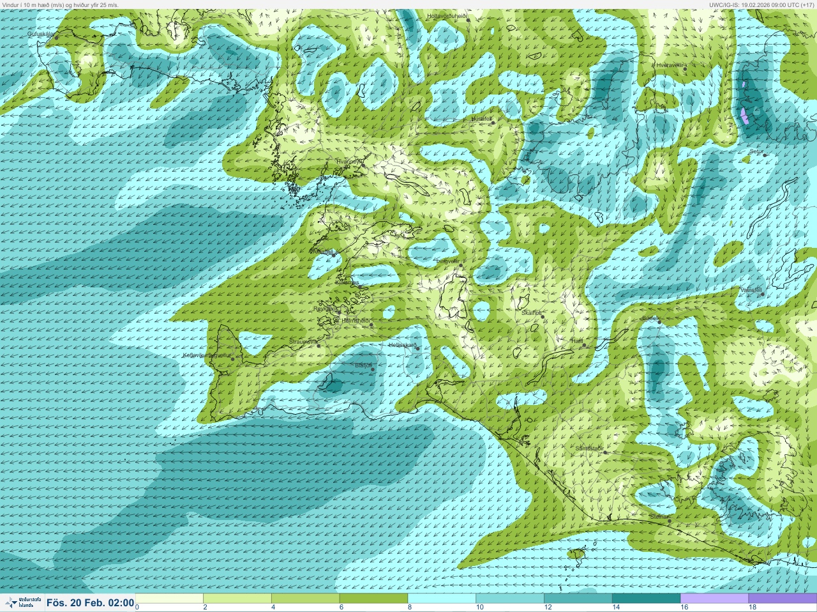The image size is (817, 612).
Task: Click the Skálholt station label
Action: click(532, 312)
